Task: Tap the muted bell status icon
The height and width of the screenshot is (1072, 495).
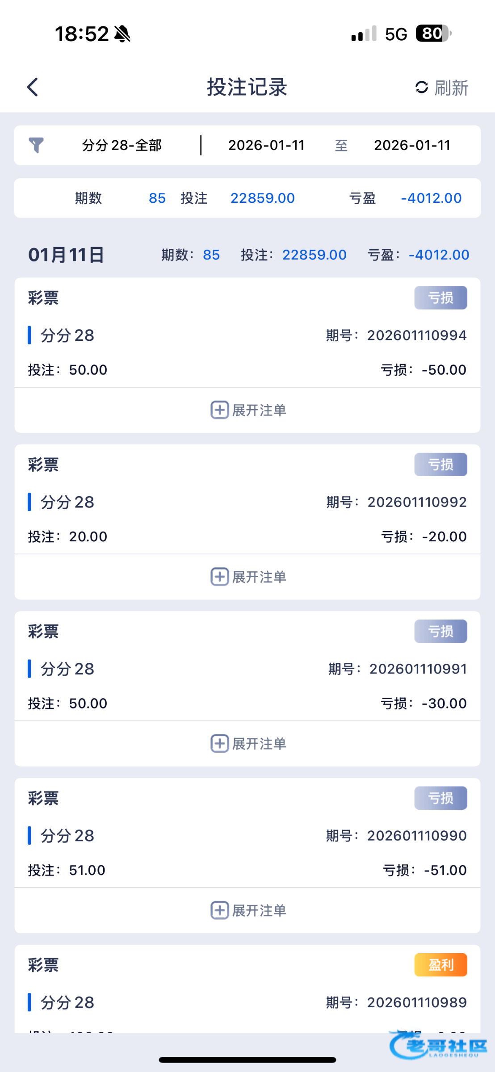Action: pos(122,34)
